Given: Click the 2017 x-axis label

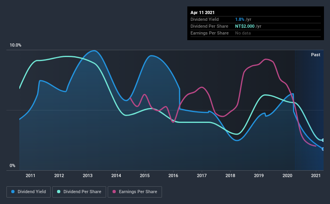Looking at the screenshot, I should [x=202, y=175].
